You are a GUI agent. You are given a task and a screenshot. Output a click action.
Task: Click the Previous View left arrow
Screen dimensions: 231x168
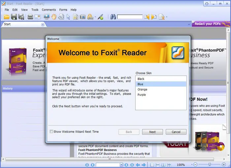coord(138,165)
